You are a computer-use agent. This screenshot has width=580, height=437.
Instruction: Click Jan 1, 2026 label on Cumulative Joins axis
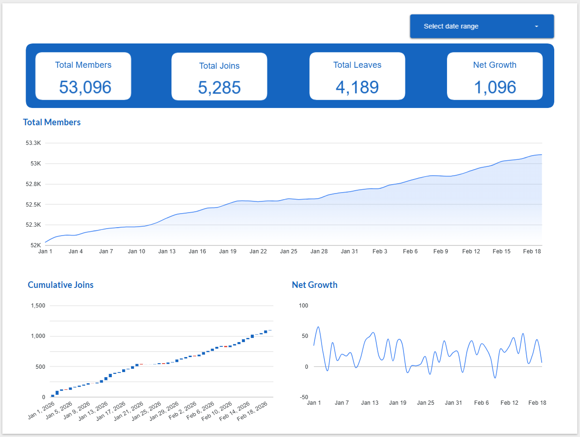(x=41, y=411)
